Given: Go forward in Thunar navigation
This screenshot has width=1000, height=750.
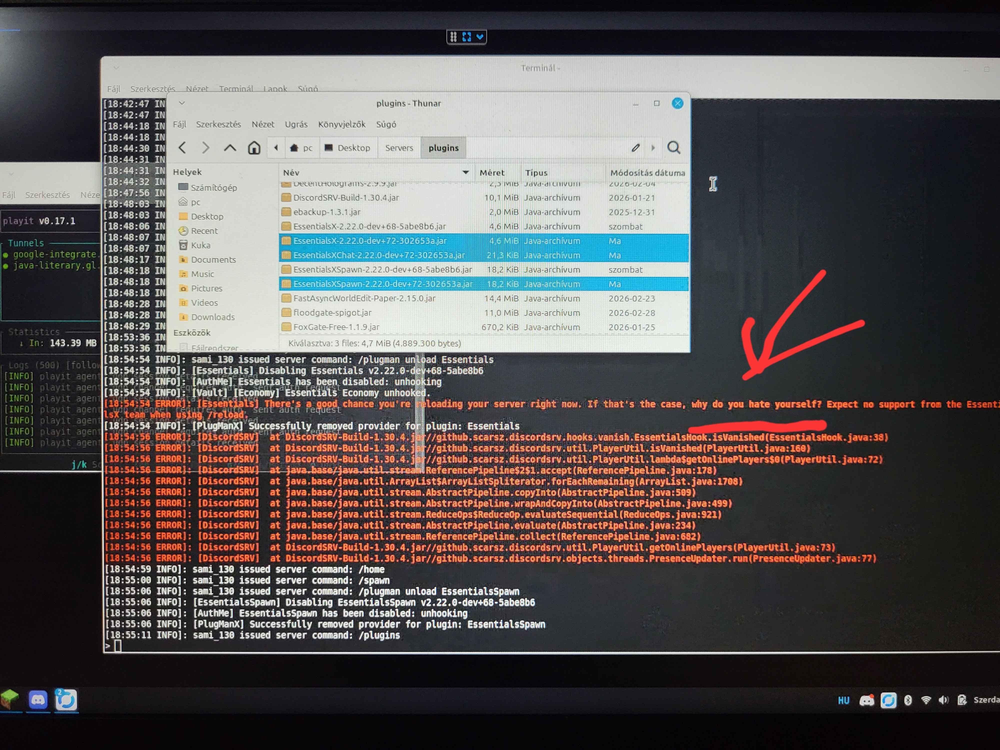Looking at the screenshot, I should tap(206, 147).
